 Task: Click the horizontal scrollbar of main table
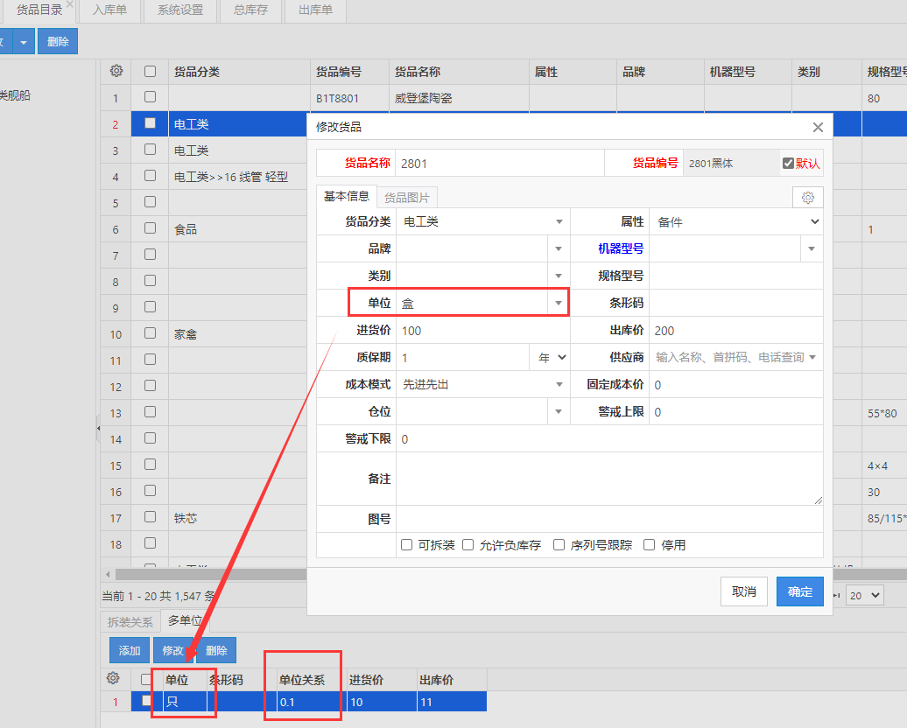pos(211,574)
